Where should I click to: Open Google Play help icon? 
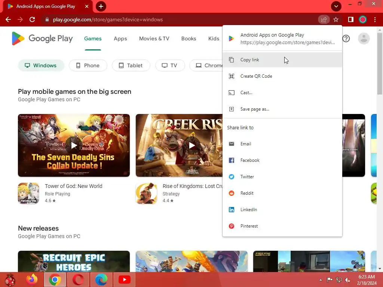(346, 38)
